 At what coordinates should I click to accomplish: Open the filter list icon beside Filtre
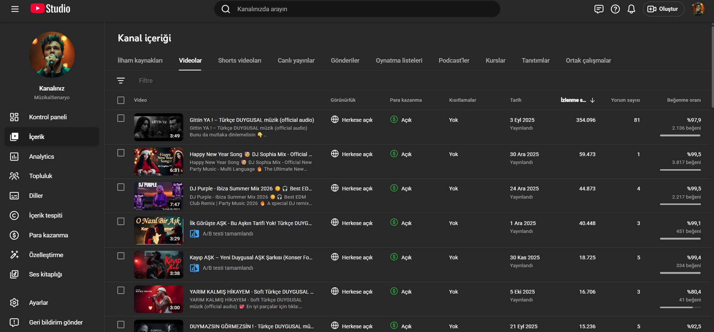pos(121,80)
